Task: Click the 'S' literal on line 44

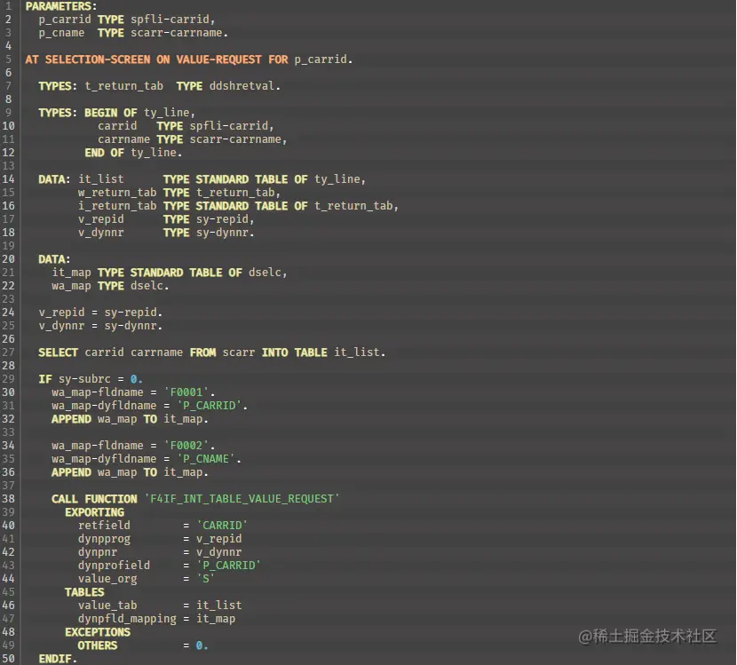Action: 205,579
